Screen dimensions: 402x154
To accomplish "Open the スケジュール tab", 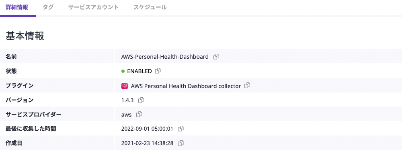I will tap(150, 7).
